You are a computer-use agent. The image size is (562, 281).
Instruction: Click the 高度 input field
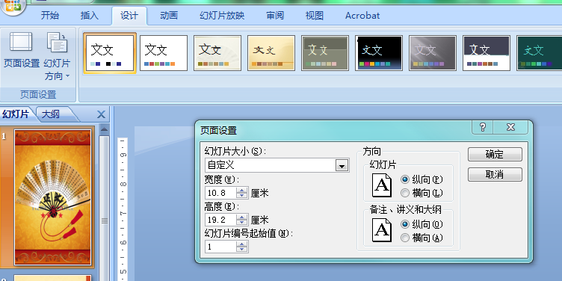tap(220, 220)
